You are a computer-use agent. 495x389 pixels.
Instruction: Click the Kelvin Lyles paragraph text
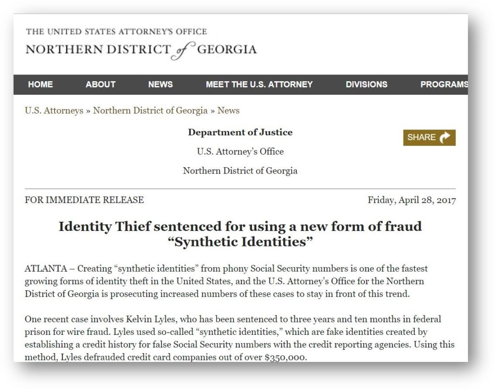pos(240,338)
